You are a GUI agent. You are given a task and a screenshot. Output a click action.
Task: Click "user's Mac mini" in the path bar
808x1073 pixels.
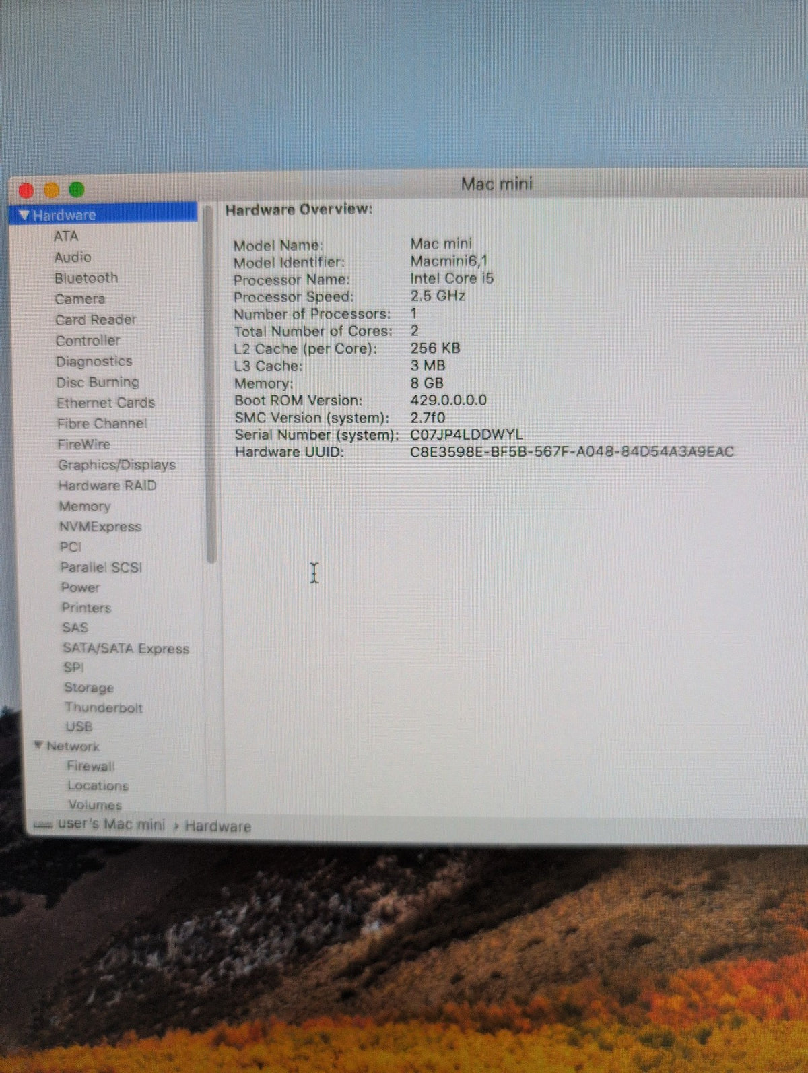coord(111,824)
